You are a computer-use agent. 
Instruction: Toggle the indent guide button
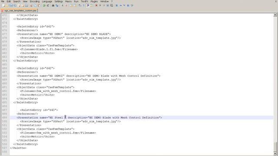[x=88, y=6]
